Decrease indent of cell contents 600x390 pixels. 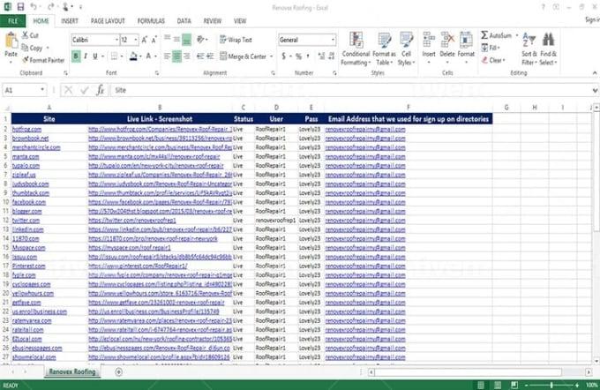tap(200, 56)
